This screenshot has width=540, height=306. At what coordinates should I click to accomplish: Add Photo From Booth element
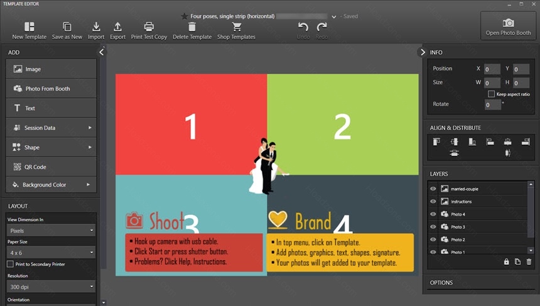51,89
